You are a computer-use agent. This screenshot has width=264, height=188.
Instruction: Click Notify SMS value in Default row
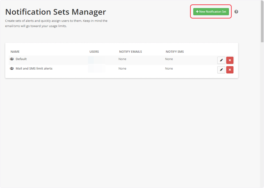point(169,59)
